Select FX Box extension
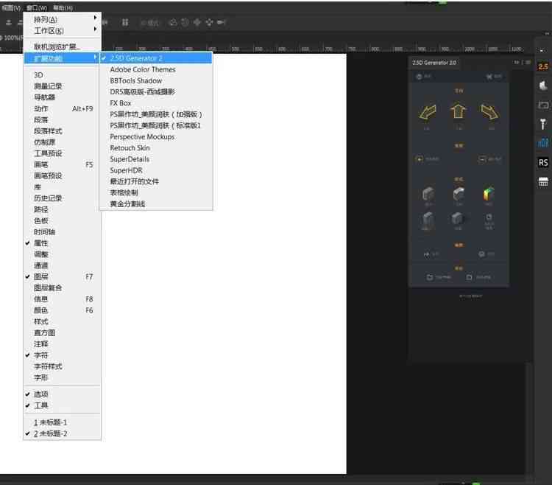Image resolution: width=552 pixels, height=485 pixels. point(156,103)
